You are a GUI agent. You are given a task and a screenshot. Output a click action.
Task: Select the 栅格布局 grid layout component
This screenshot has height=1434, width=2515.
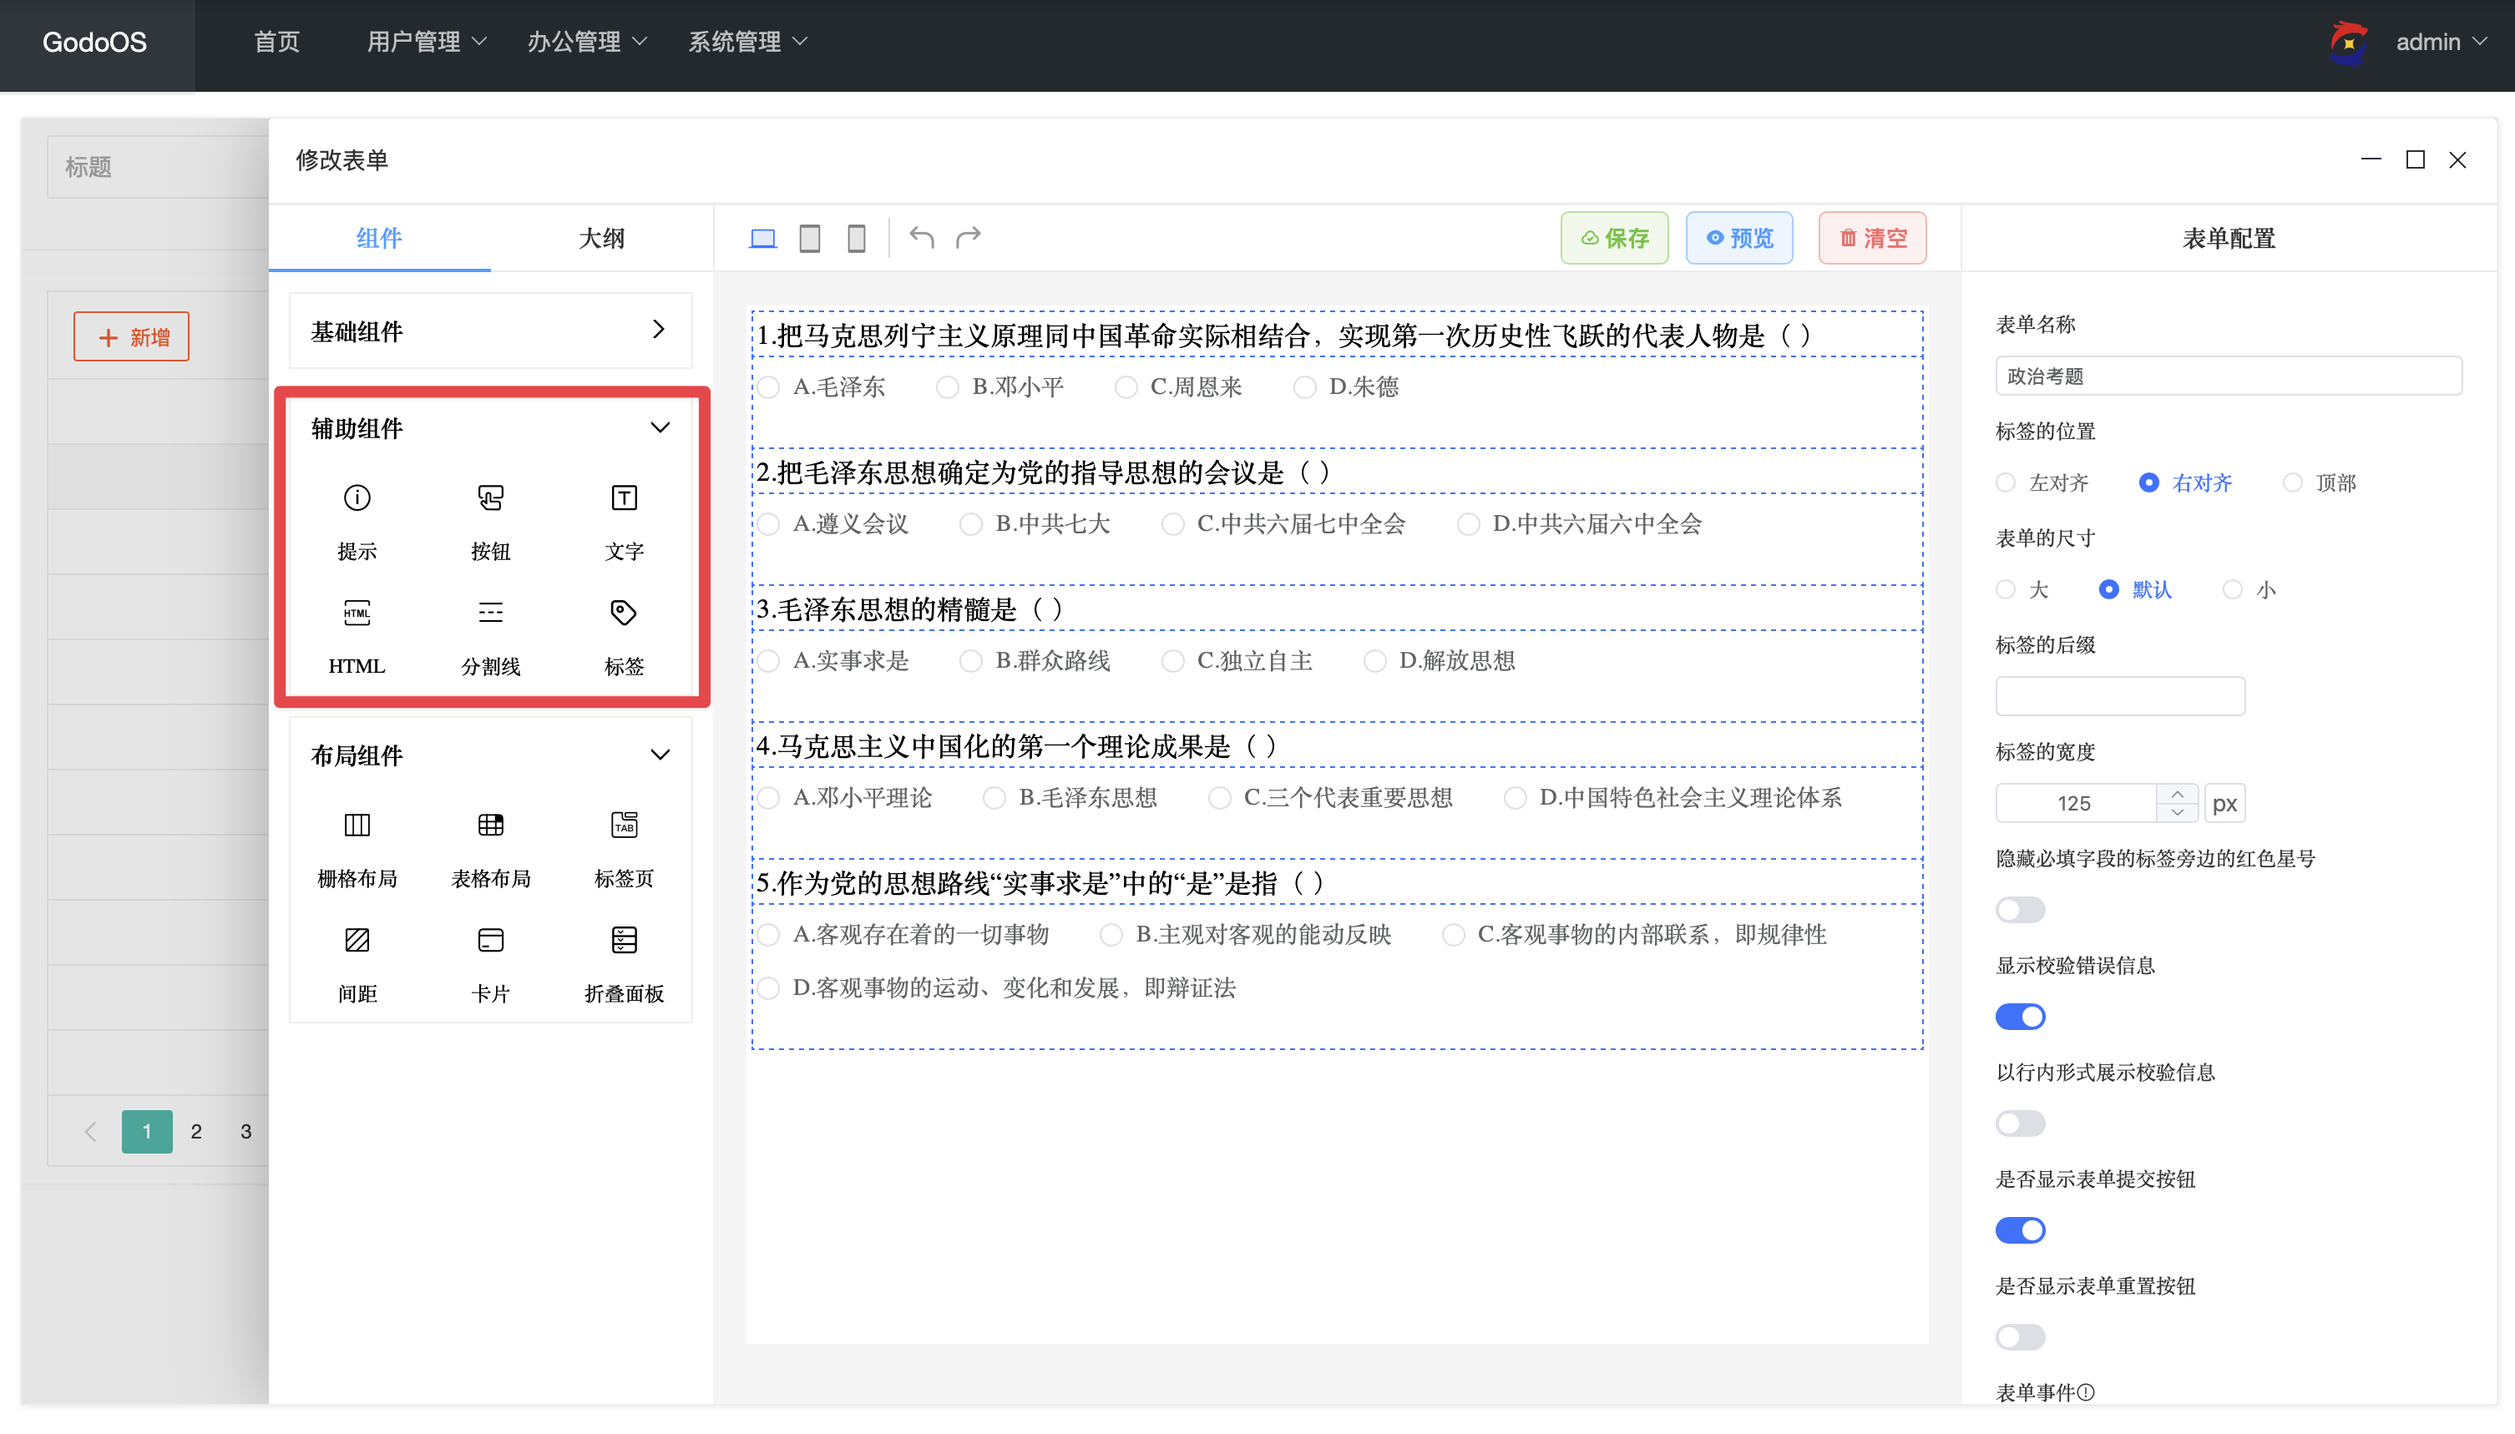[357, 849]
